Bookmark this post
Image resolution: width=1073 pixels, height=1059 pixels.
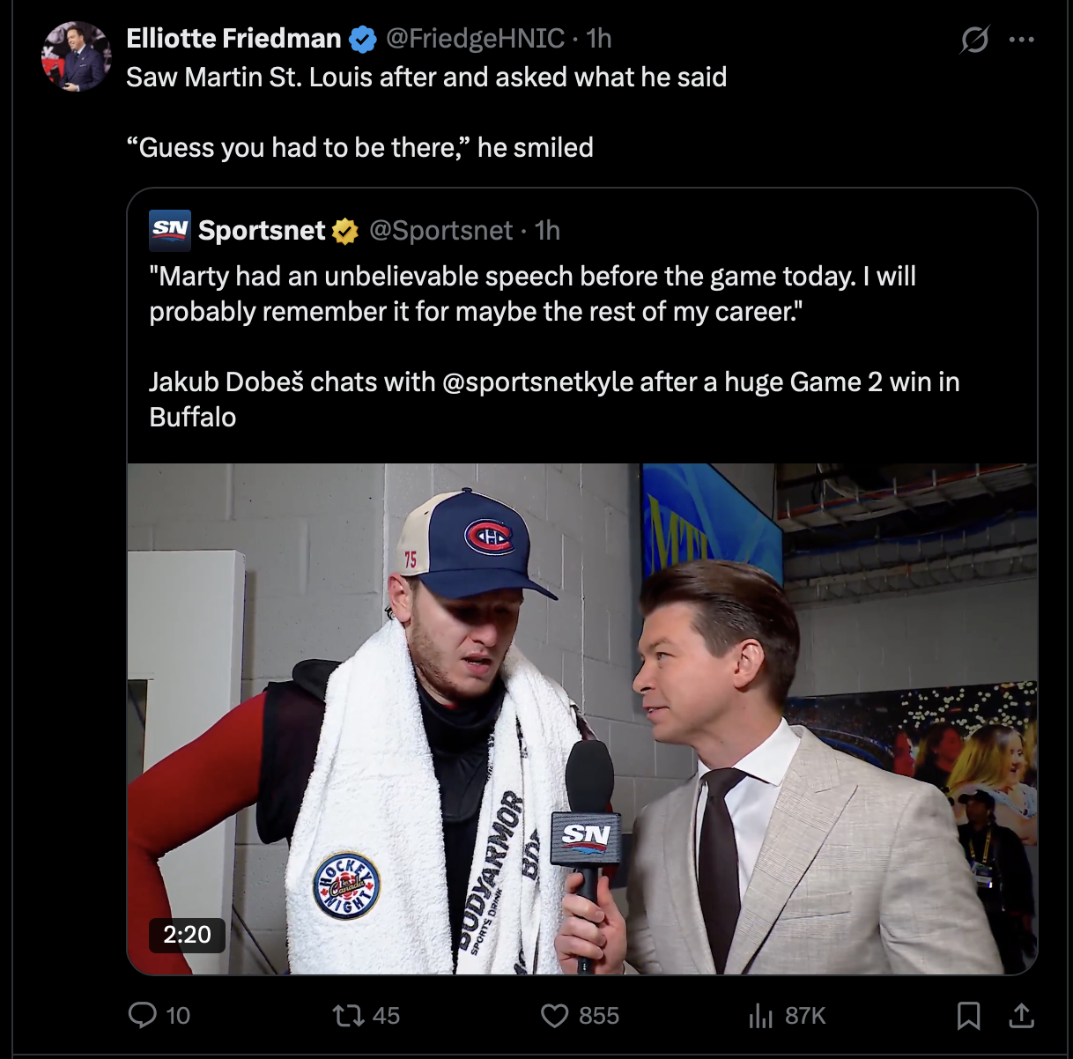pyautogui.click(x=968, y=1016)
